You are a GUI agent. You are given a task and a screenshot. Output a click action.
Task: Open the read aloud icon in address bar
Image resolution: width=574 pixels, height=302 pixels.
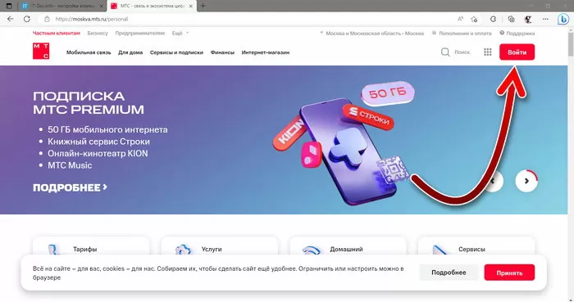460,19
